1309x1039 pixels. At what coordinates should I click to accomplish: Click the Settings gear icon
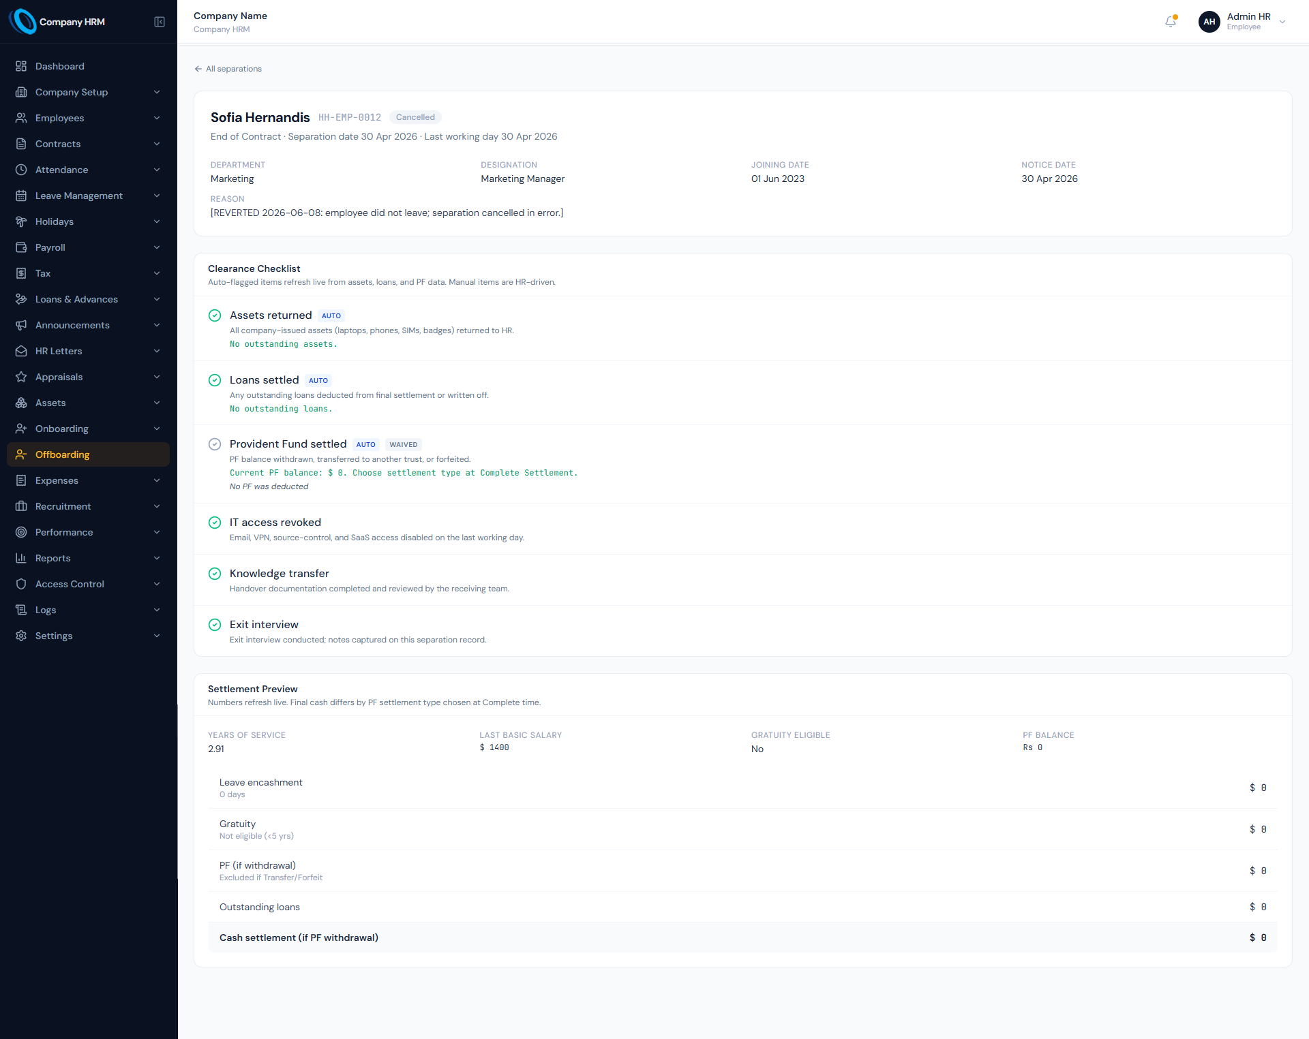pos(21,636)
